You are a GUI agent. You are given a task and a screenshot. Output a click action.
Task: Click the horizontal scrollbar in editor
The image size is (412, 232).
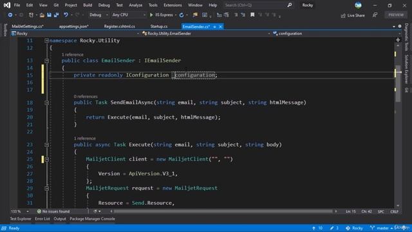(x=223, y=211)
